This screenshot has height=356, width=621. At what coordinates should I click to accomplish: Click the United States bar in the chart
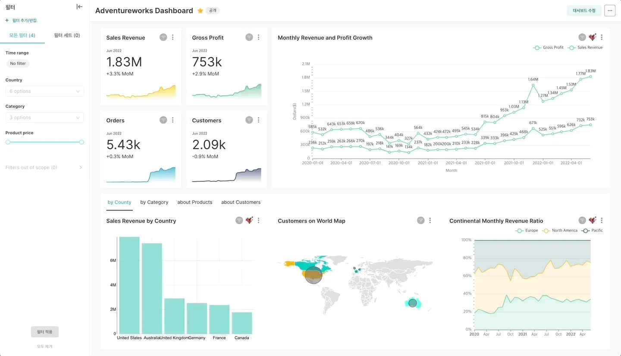pos(129,285)
